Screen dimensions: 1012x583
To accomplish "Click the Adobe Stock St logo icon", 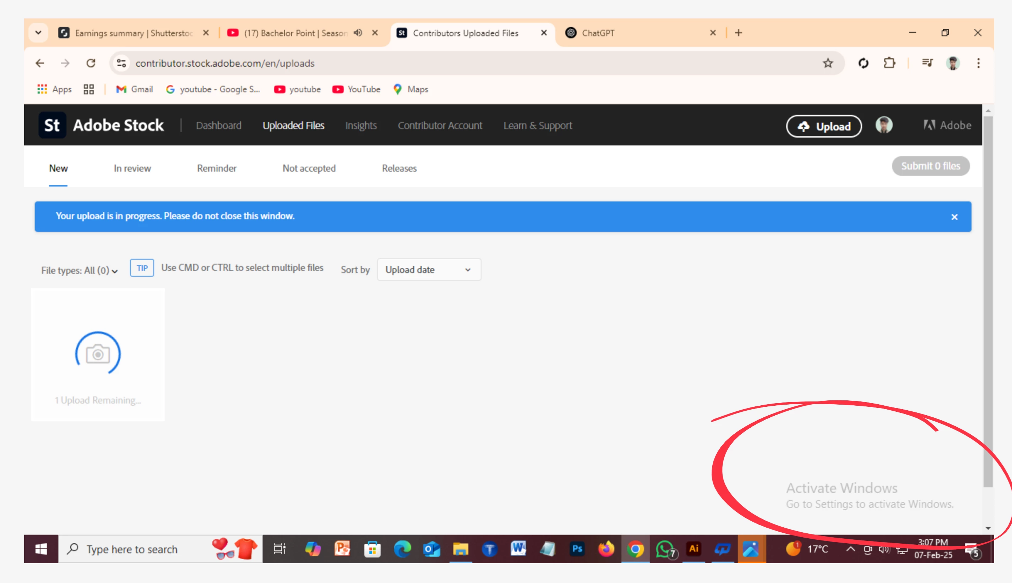I will tap(52, 125).
